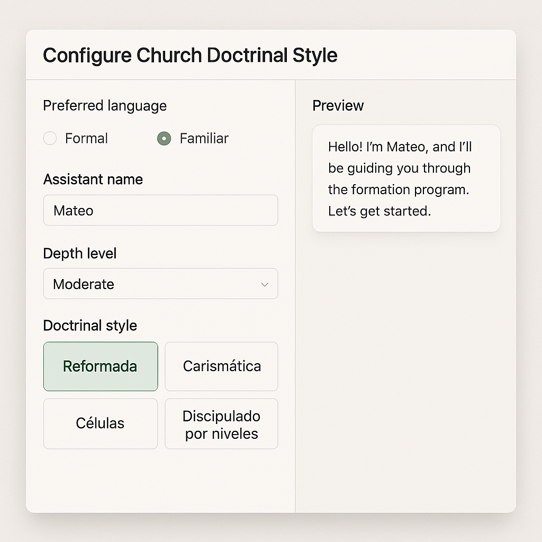Click the Familiar option label text
The height and width of the screenshot is (542, 542).
pos(204,139)
